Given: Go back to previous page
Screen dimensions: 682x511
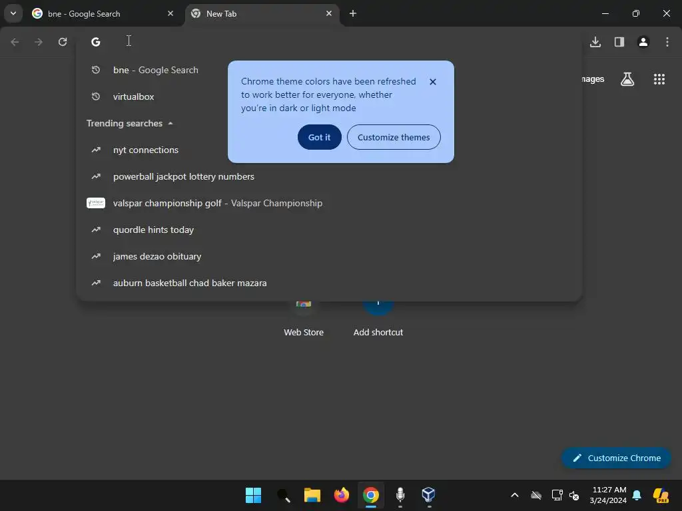Looking at the screenshot, I should point(15,42).
